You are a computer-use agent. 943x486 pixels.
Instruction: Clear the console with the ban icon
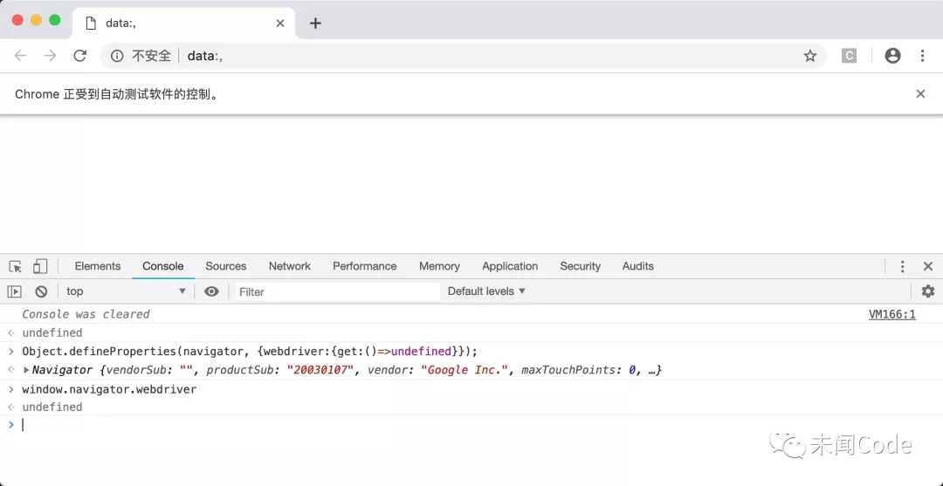[x=41, y=291]
